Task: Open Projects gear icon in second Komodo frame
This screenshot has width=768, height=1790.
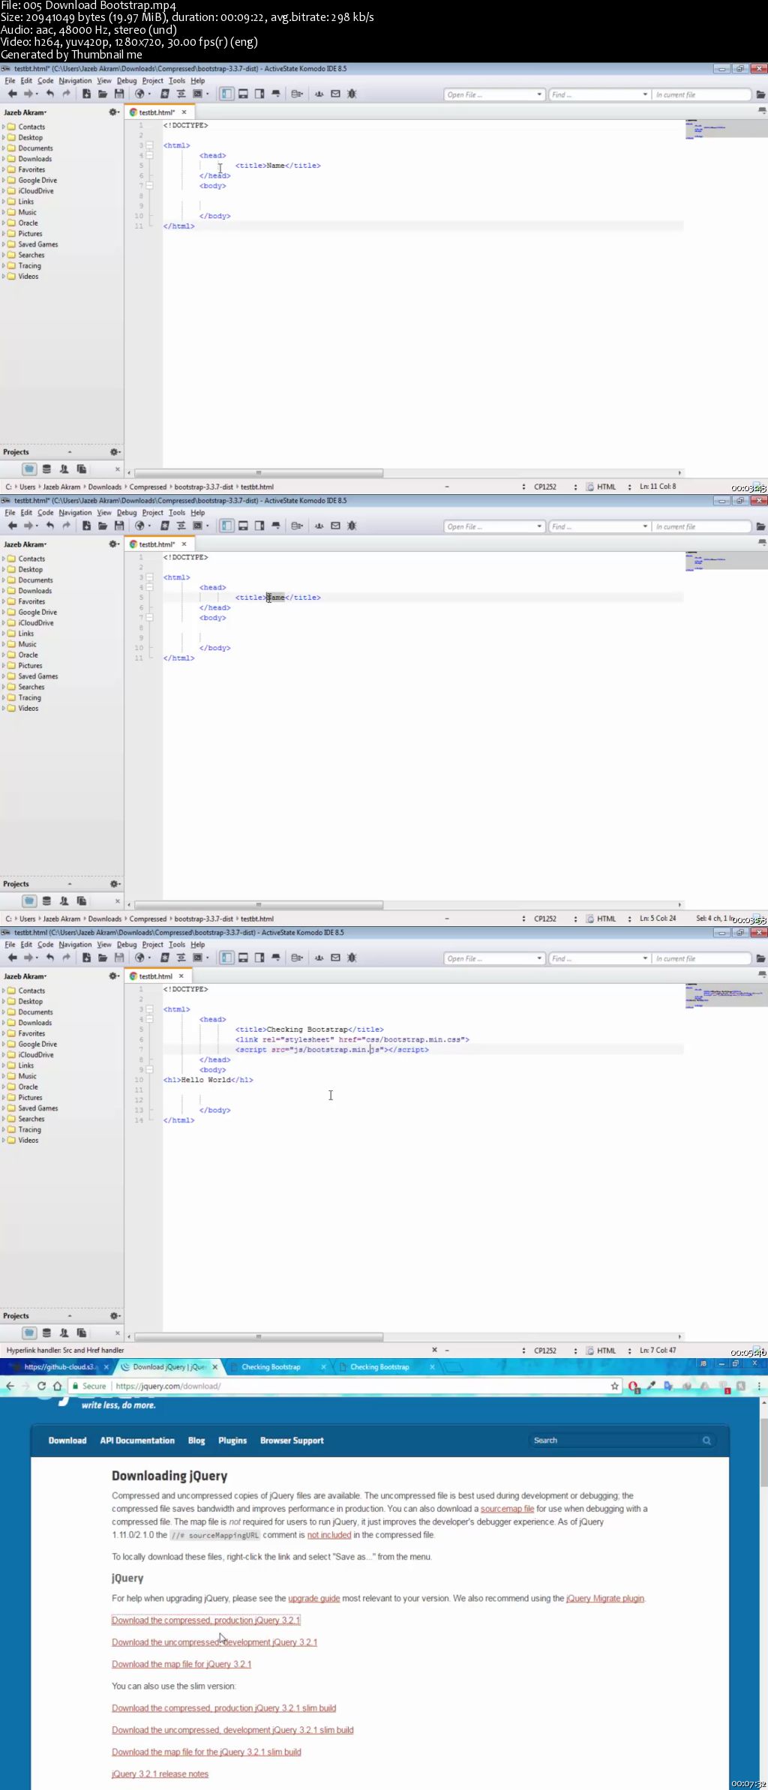Action: (x=115, y=883)
